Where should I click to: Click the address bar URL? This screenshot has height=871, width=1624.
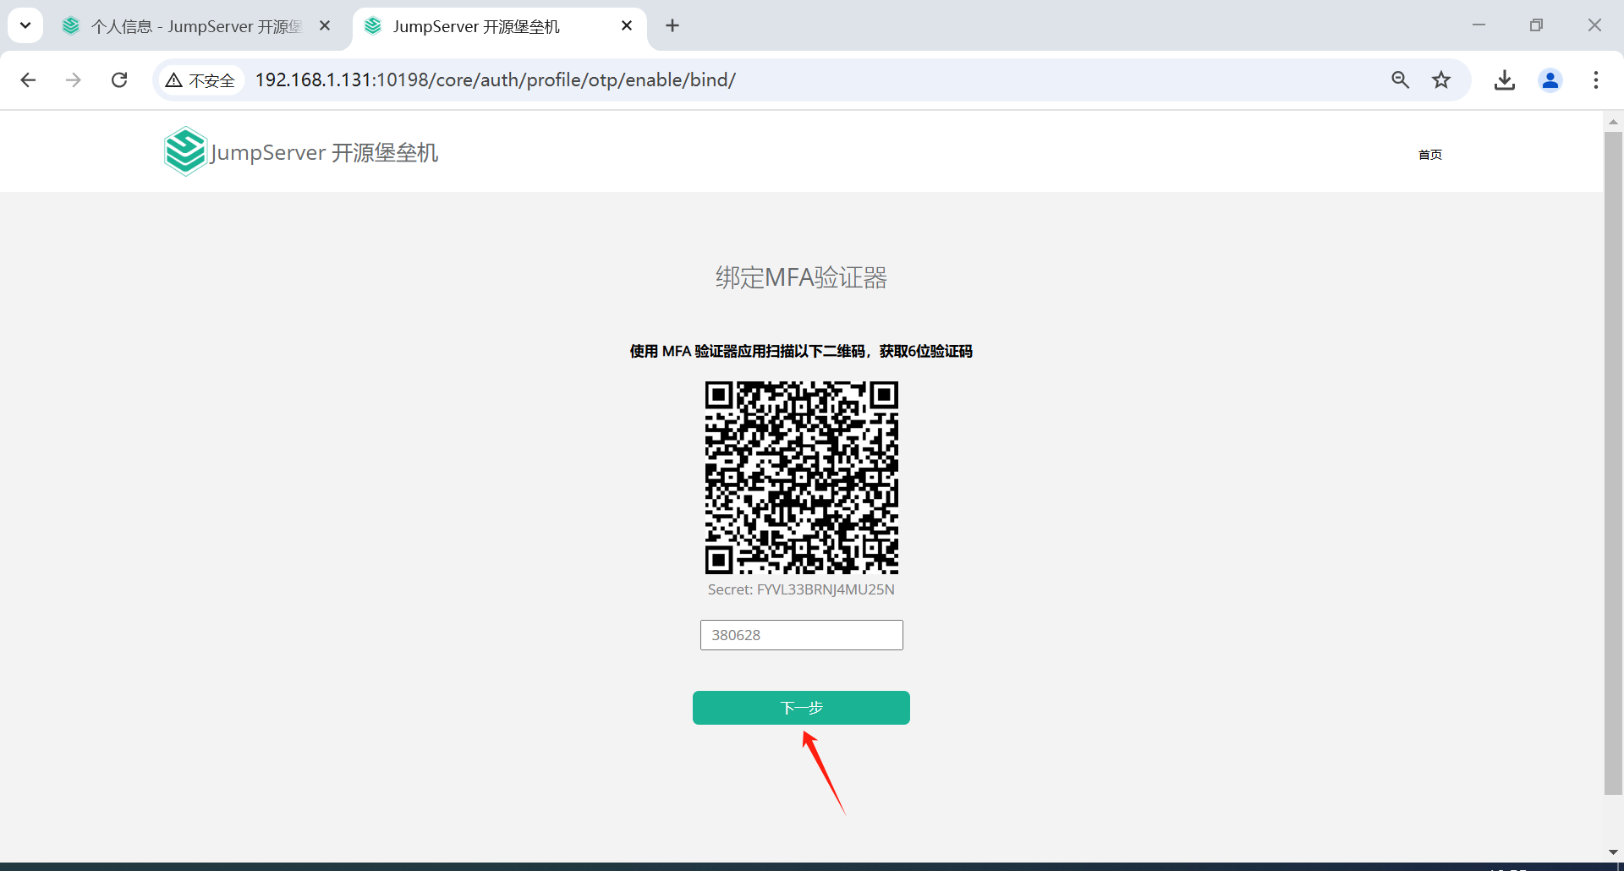(x=496, y=79)
